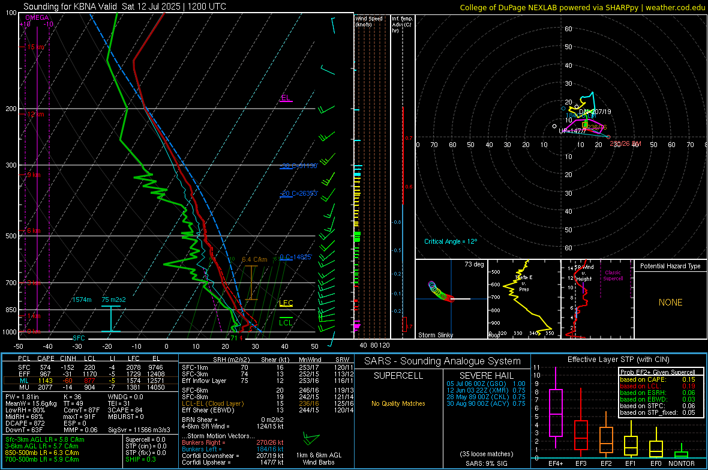
Task: Click the '0 C=14825' freezing level label
Action: pos(296,257)
